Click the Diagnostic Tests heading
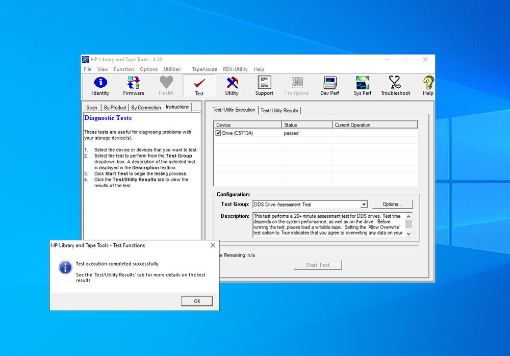 [x=108, y=118]
